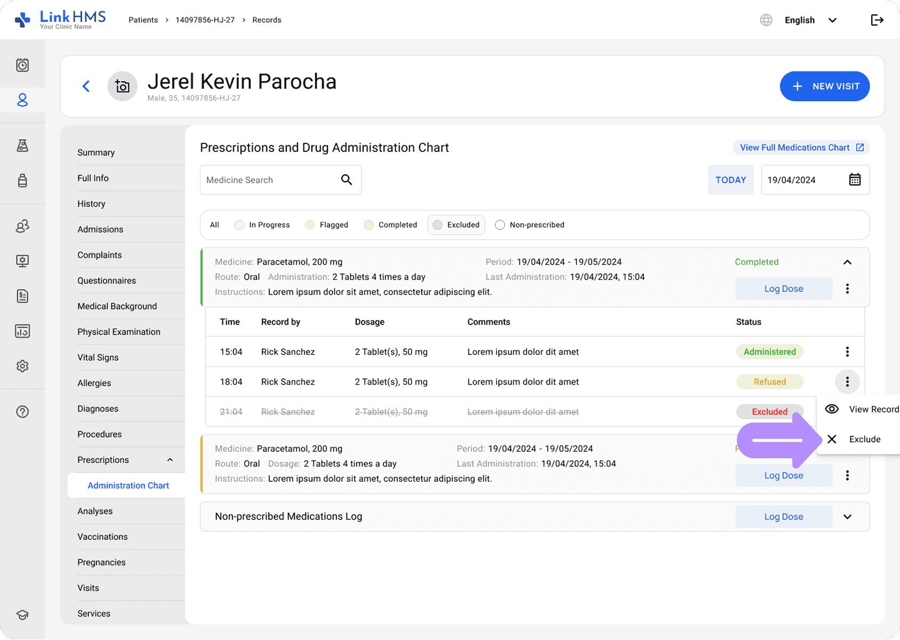This screenshot has height=640, width=900.
Task: Click into the Medicine Search field
Action: tap(269, 180)
